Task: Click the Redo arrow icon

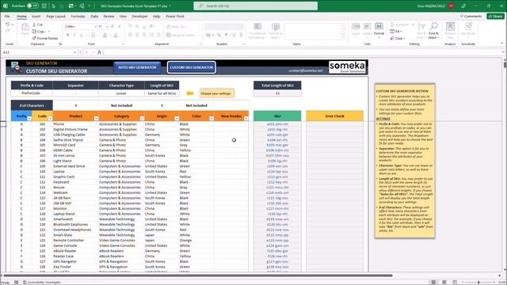Action: tap(7, 31)
